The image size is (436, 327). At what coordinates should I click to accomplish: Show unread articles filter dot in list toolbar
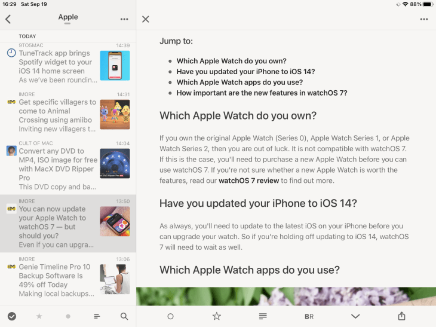[x=68, y=316]
